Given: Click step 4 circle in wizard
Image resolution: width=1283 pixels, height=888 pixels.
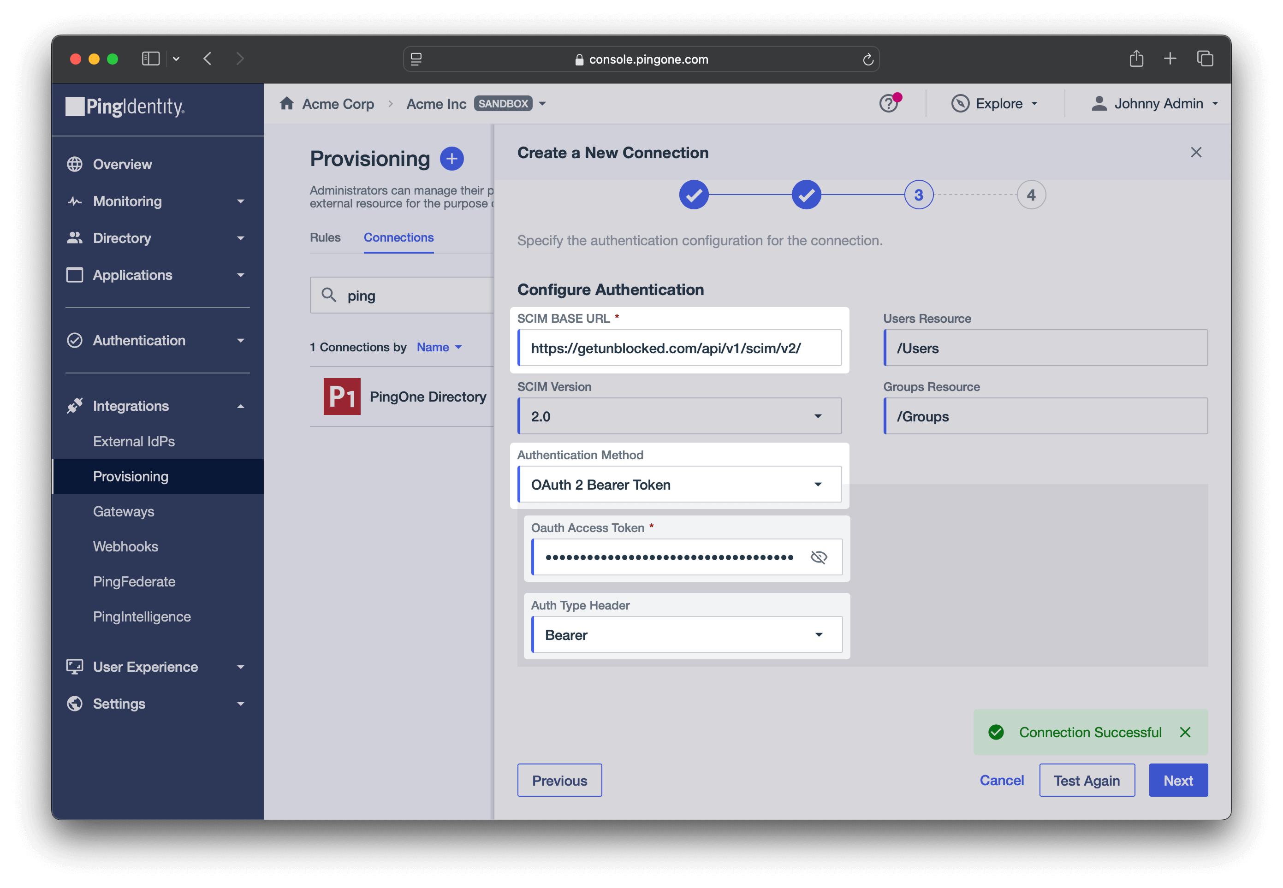Looking at the screenshot, I should [x=1031, y=195].
